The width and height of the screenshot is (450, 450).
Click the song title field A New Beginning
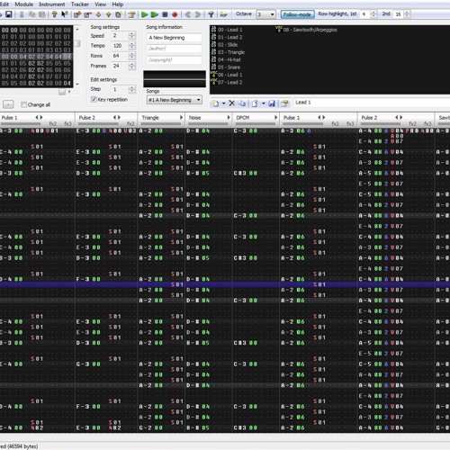tap(175, 38)
